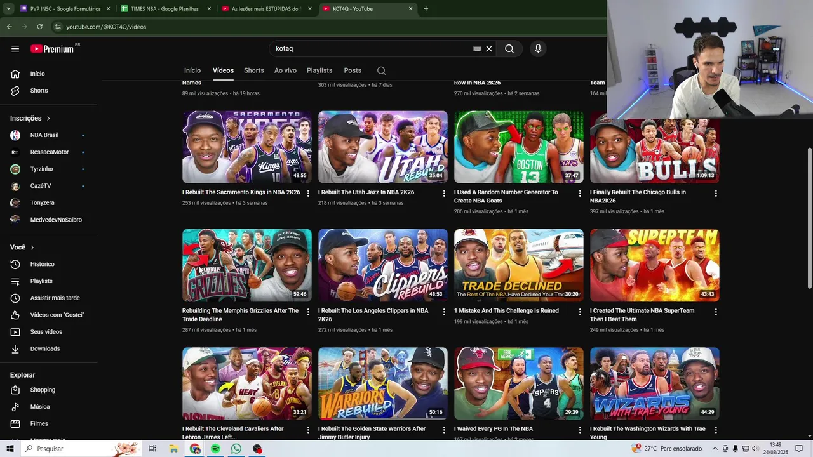Open RessacaMotor subscription channel

49,152
